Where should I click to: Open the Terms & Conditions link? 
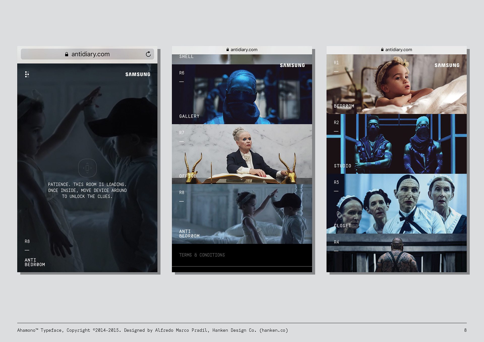pos(202,255)
